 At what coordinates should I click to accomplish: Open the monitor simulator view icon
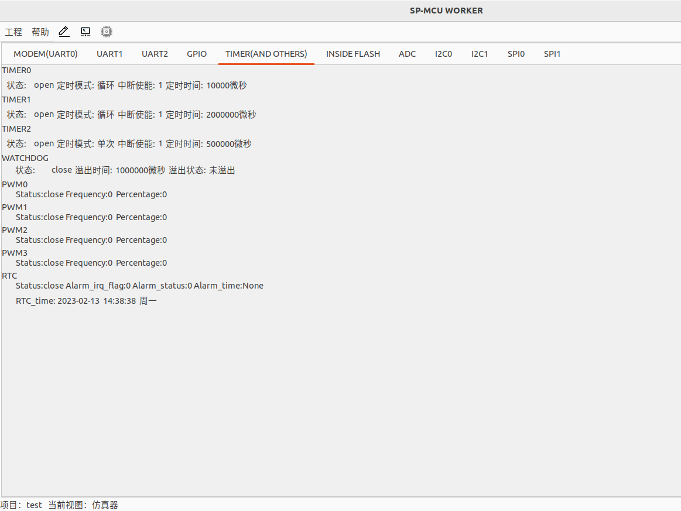(x=85, y=32)
